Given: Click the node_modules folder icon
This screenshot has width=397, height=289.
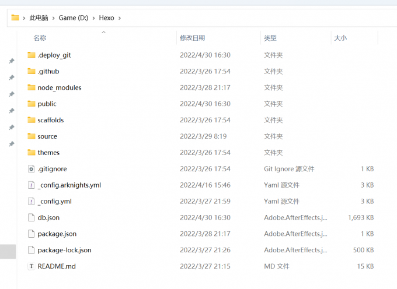Looking at the screenshot, I should (x=32, y=87).
